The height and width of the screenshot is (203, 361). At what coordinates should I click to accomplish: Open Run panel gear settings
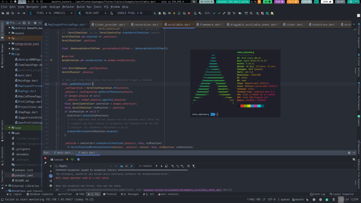click(x=349, y=153)
